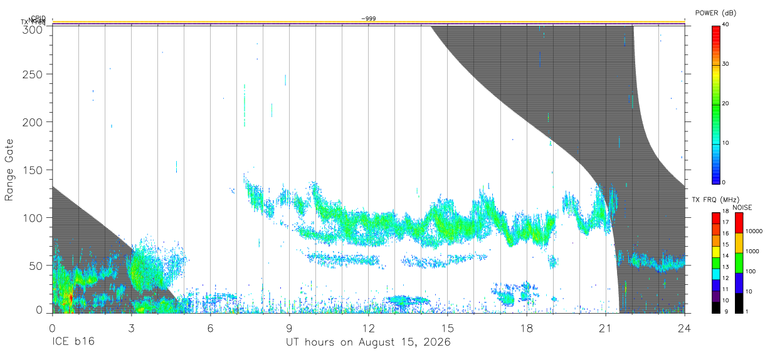Click the 250 tick on Range Gate axis
Screen dimensions: 770x355
click(x=32, y=74)
